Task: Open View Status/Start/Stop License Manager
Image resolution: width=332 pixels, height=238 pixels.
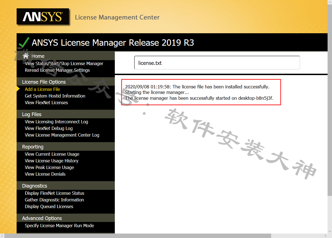Action: [64, 63]
